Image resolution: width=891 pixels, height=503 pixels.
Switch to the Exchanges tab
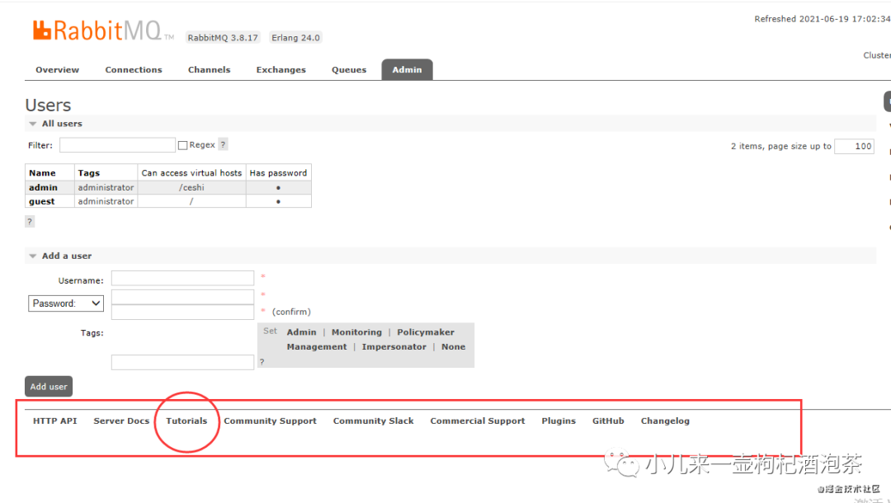(x=280, y=70)
